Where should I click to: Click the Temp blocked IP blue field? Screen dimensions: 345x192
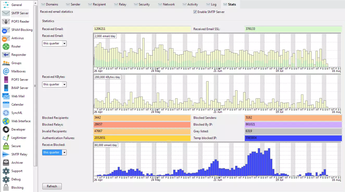coord(293,138)
